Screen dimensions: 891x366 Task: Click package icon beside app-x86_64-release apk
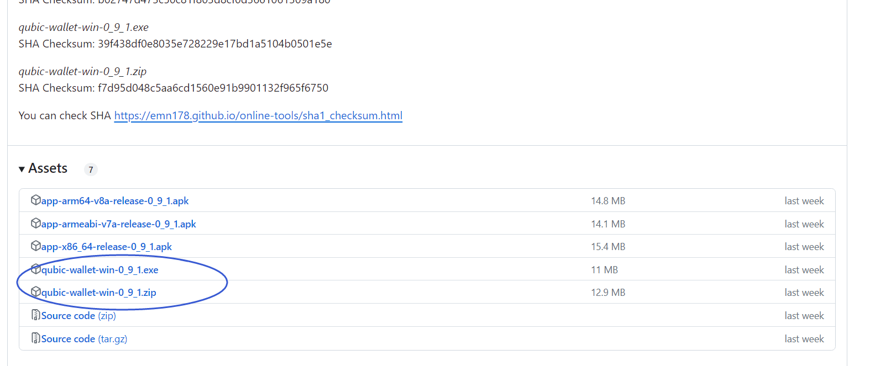(36, 246)
